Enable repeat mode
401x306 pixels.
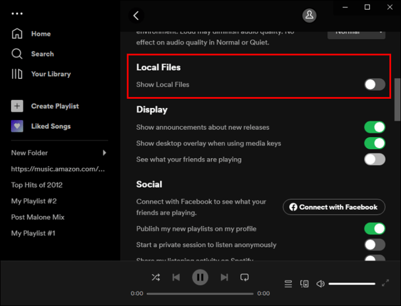point(245,277)
